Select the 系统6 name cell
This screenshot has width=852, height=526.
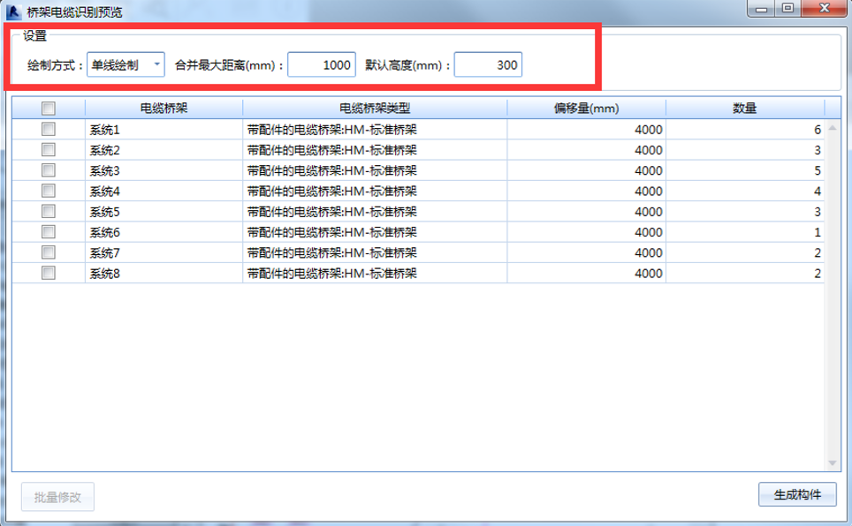pyautogui.click(x=164, y=233)
